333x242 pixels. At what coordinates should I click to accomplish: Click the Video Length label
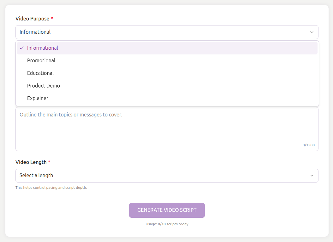click(31, 162)
